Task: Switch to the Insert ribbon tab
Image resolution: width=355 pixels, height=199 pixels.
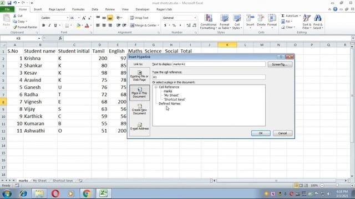Action: (38, 9)
